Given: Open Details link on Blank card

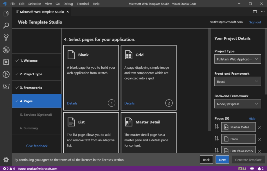Looking at the screenshot, I should point(72,103).
